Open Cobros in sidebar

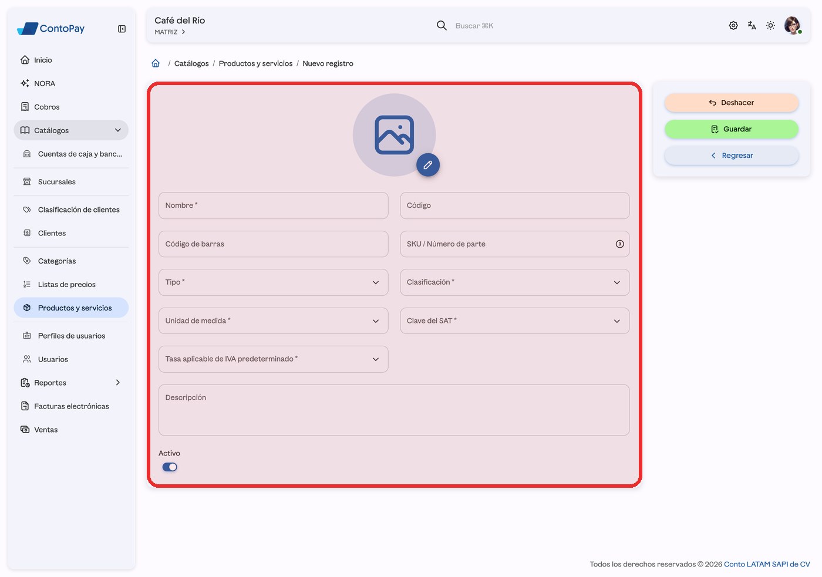(71, 107)
